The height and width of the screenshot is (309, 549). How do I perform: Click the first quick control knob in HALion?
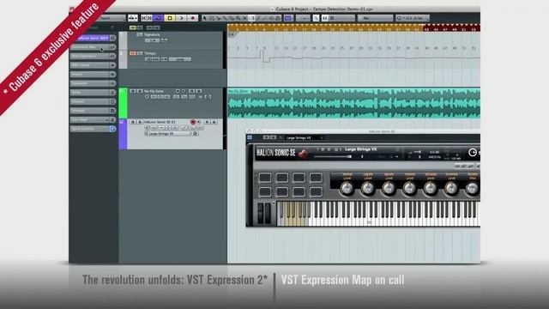coord(347,189)
